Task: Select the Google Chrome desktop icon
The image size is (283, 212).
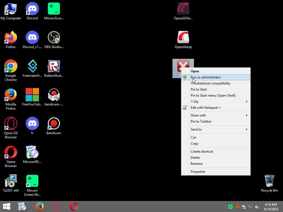Action: [x=11, y=70]
